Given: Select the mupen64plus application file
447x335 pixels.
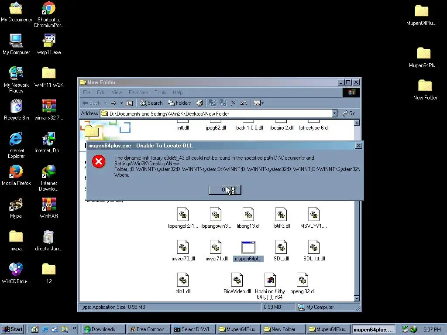Looking at the screenshot, I should coord(248,251).
